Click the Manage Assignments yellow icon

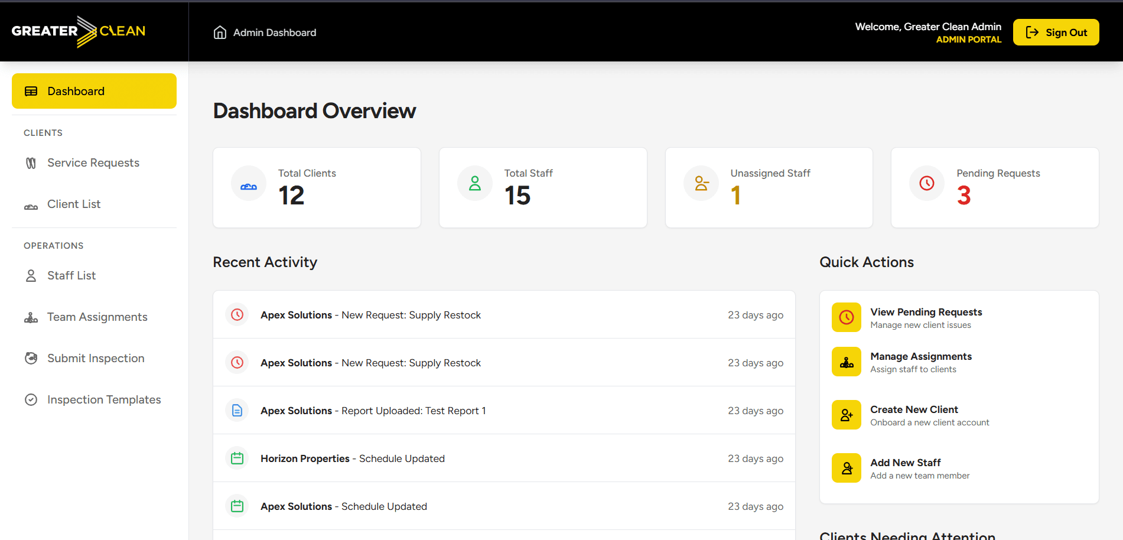[846, 362]
